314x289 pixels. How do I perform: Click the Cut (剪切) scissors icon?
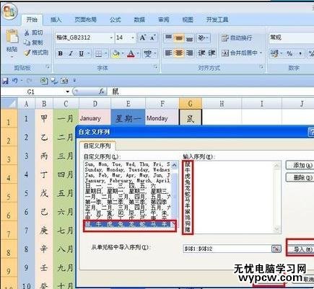(x=27, y=32)
